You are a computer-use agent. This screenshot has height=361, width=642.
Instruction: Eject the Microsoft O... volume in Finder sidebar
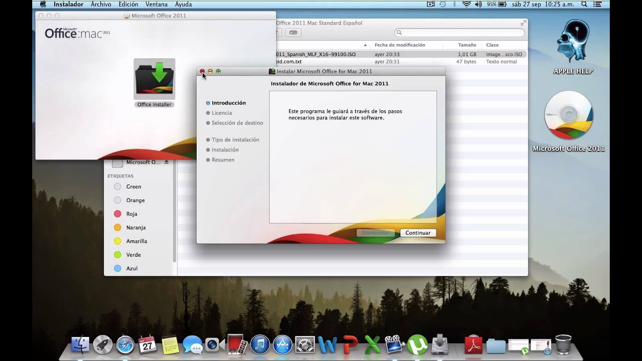[167, 162]
